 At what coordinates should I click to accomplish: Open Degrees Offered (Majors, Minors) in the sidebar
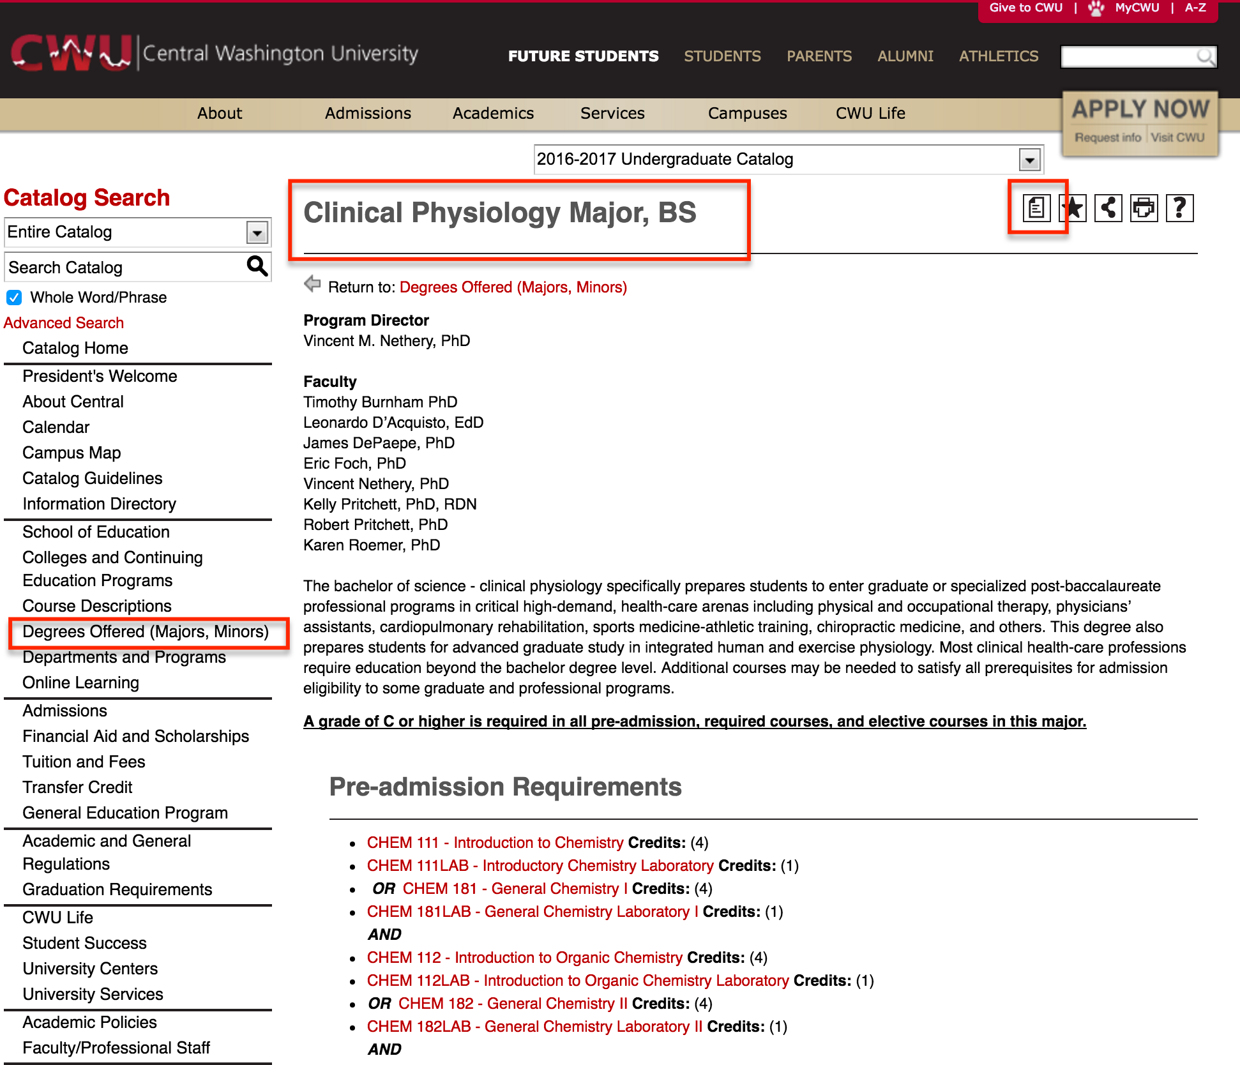146,631
